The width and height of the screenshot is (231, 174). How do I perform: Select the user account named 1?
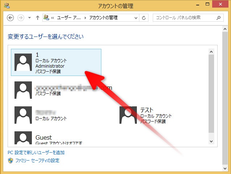click(56, 63)
